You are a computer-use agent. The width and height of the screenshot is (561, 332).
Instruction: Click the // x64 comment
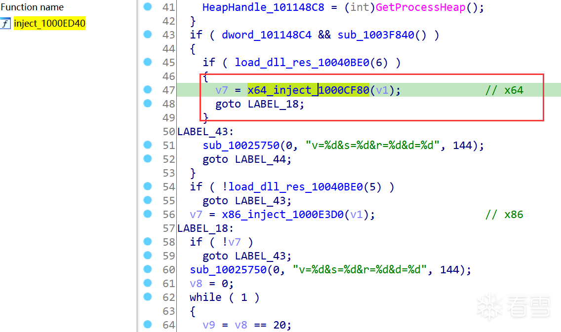[505, 90]
